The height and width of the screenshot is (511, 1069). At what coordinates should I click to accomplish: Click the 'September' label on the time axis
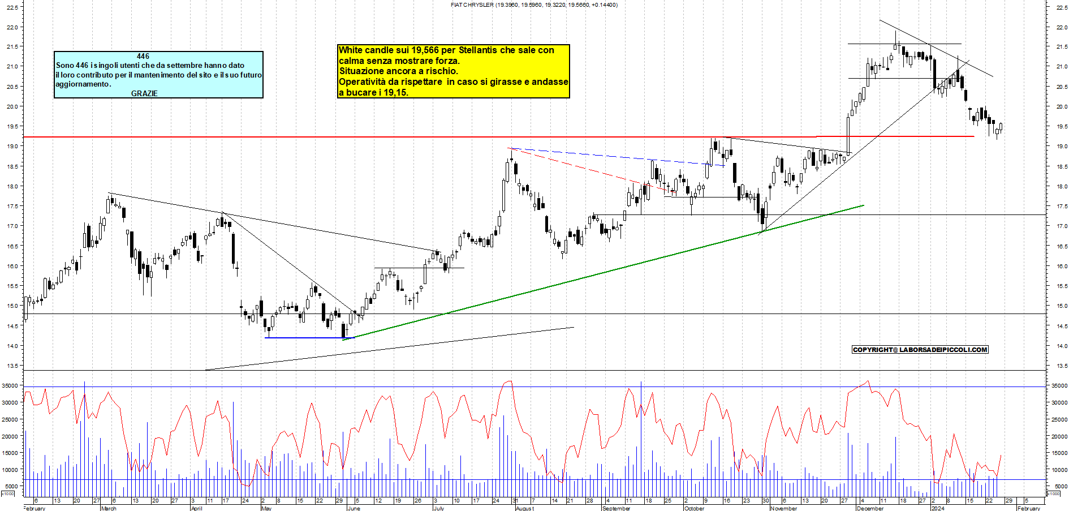[616, 508]
